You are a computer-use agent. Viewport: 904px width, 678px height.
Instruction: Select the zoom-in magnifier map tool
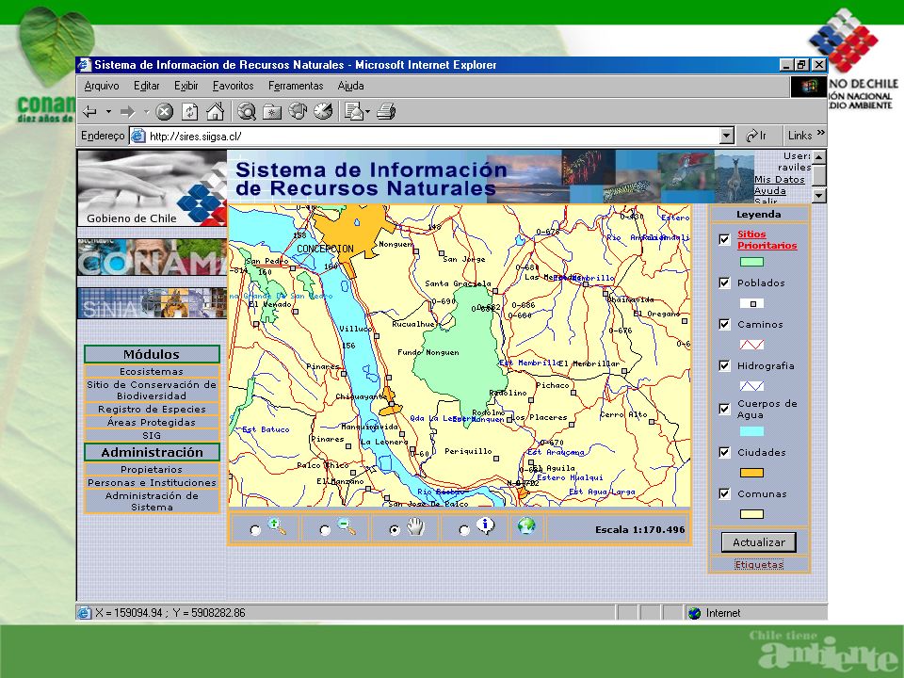(277, 527)
